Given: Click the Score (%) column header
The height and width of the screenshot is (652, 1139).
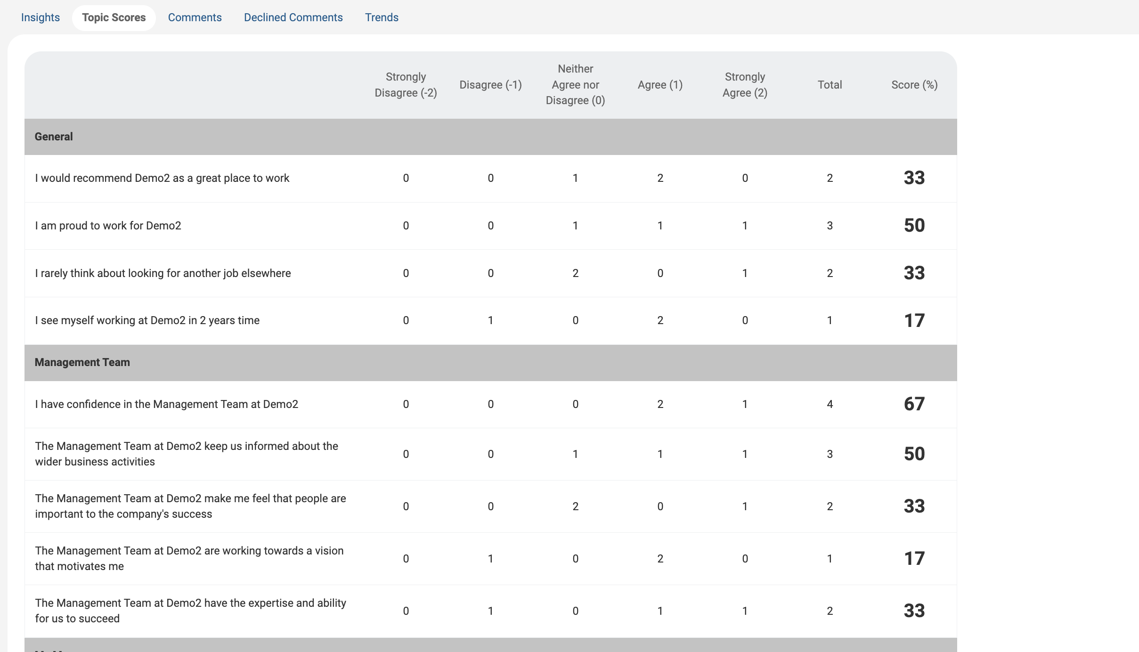Looking at the screenshot, I should (914, 85).
